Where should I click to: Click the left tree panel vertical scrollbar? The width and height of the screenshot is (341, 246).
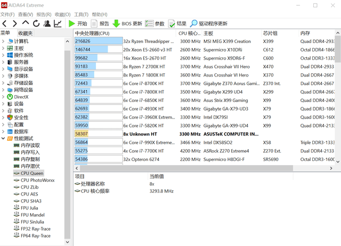click(67, 133)
